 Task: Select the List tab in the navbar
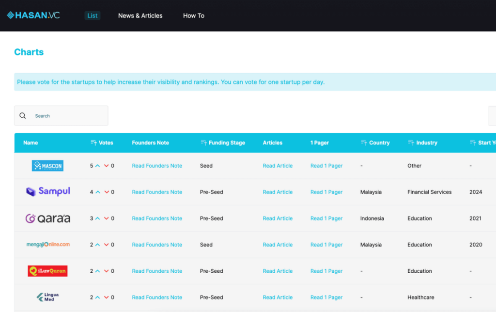coord(92,15)
